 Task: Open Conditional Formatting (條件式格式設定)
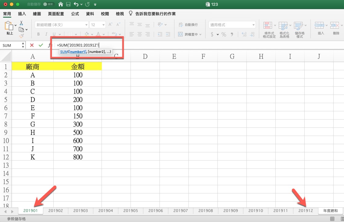[269, 29]
